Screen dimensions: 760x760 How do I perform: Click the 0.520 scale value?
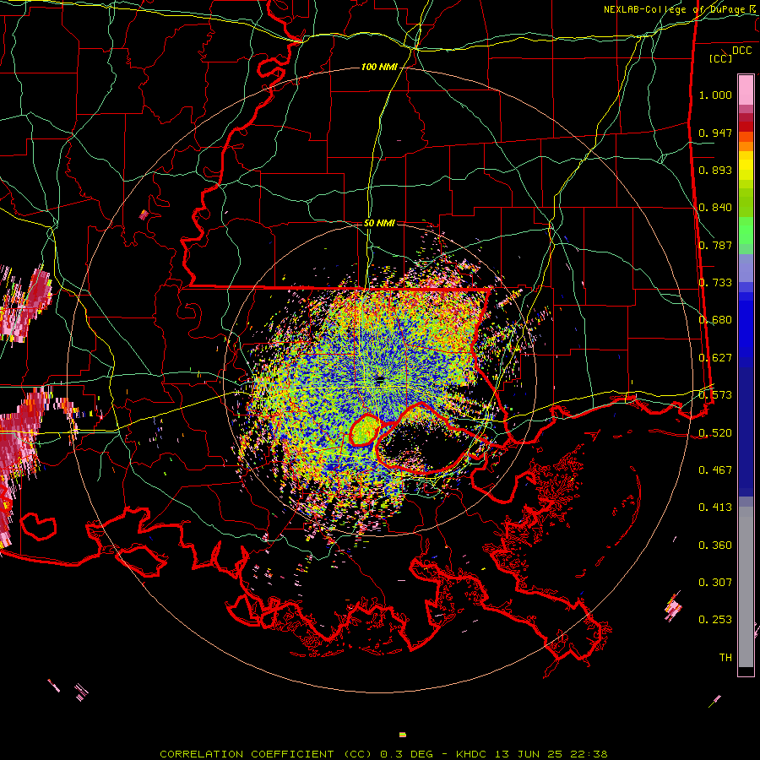point(715,432)
